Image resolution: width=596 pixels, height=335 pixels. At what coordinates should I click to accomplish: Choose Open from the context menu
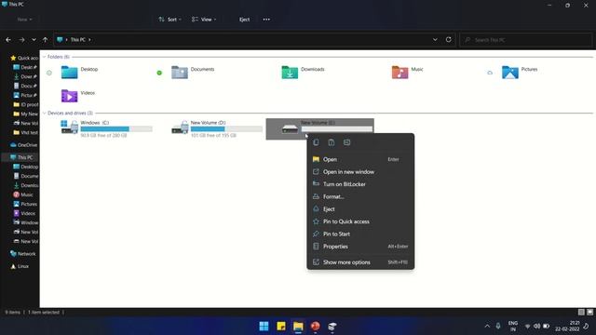point(360,159)
